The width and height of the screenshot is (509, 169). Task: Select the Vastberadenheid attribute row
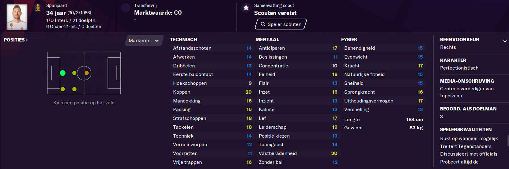pyautogui.click(x=298, y=153)
